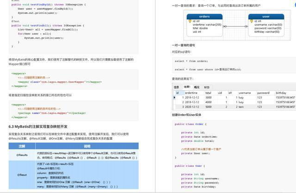Click lucy in the 2018-12-12 row
296x193 pixels.
point(241,98)
